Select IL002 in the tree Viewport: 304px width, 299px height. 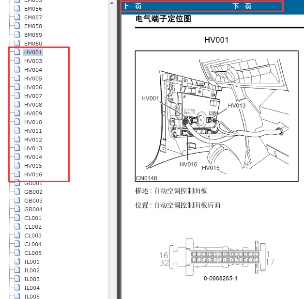32,271
